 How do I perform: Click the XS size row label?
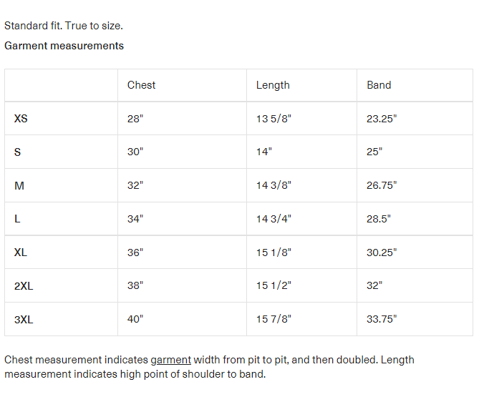pos(21,119)
